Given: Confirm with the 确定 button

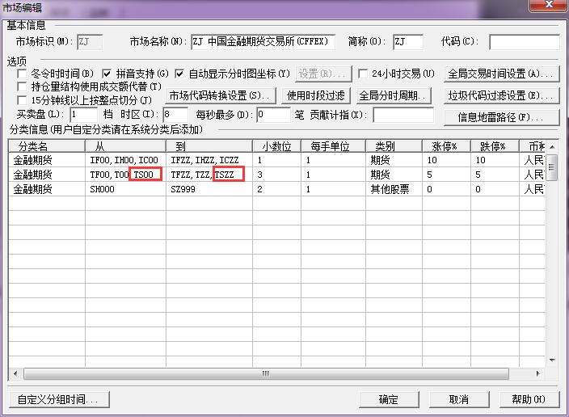Looking at the screenshot, I should [x=390, y=399].
